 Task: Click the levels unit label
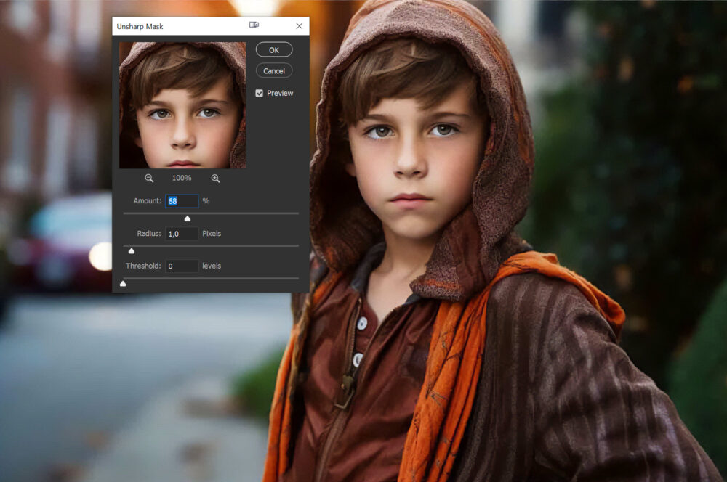212,266
